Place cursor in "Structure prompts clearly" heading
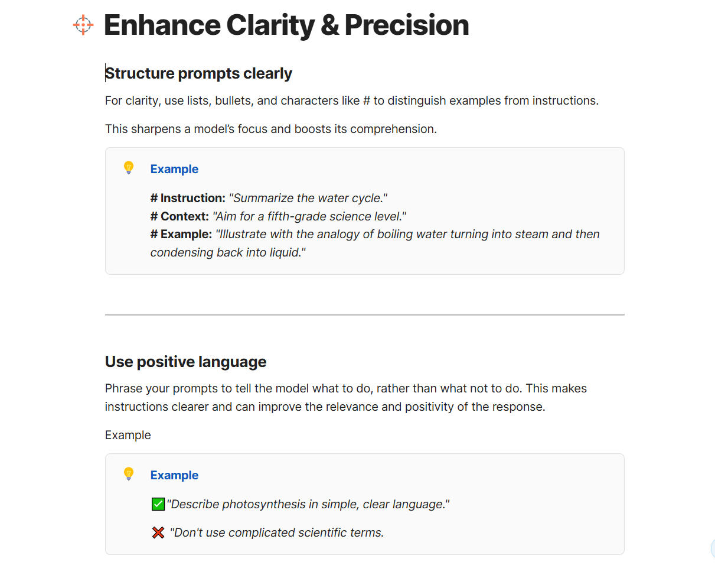The height and width of the screenshot is (565, 715). point(198,73)
